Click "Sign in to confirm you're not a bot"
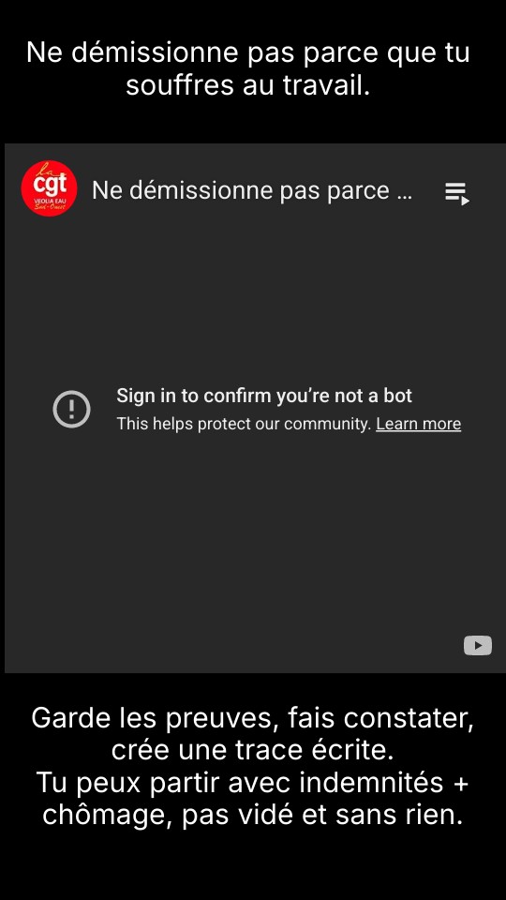506x900 pixels. click(x=264, y=396)
